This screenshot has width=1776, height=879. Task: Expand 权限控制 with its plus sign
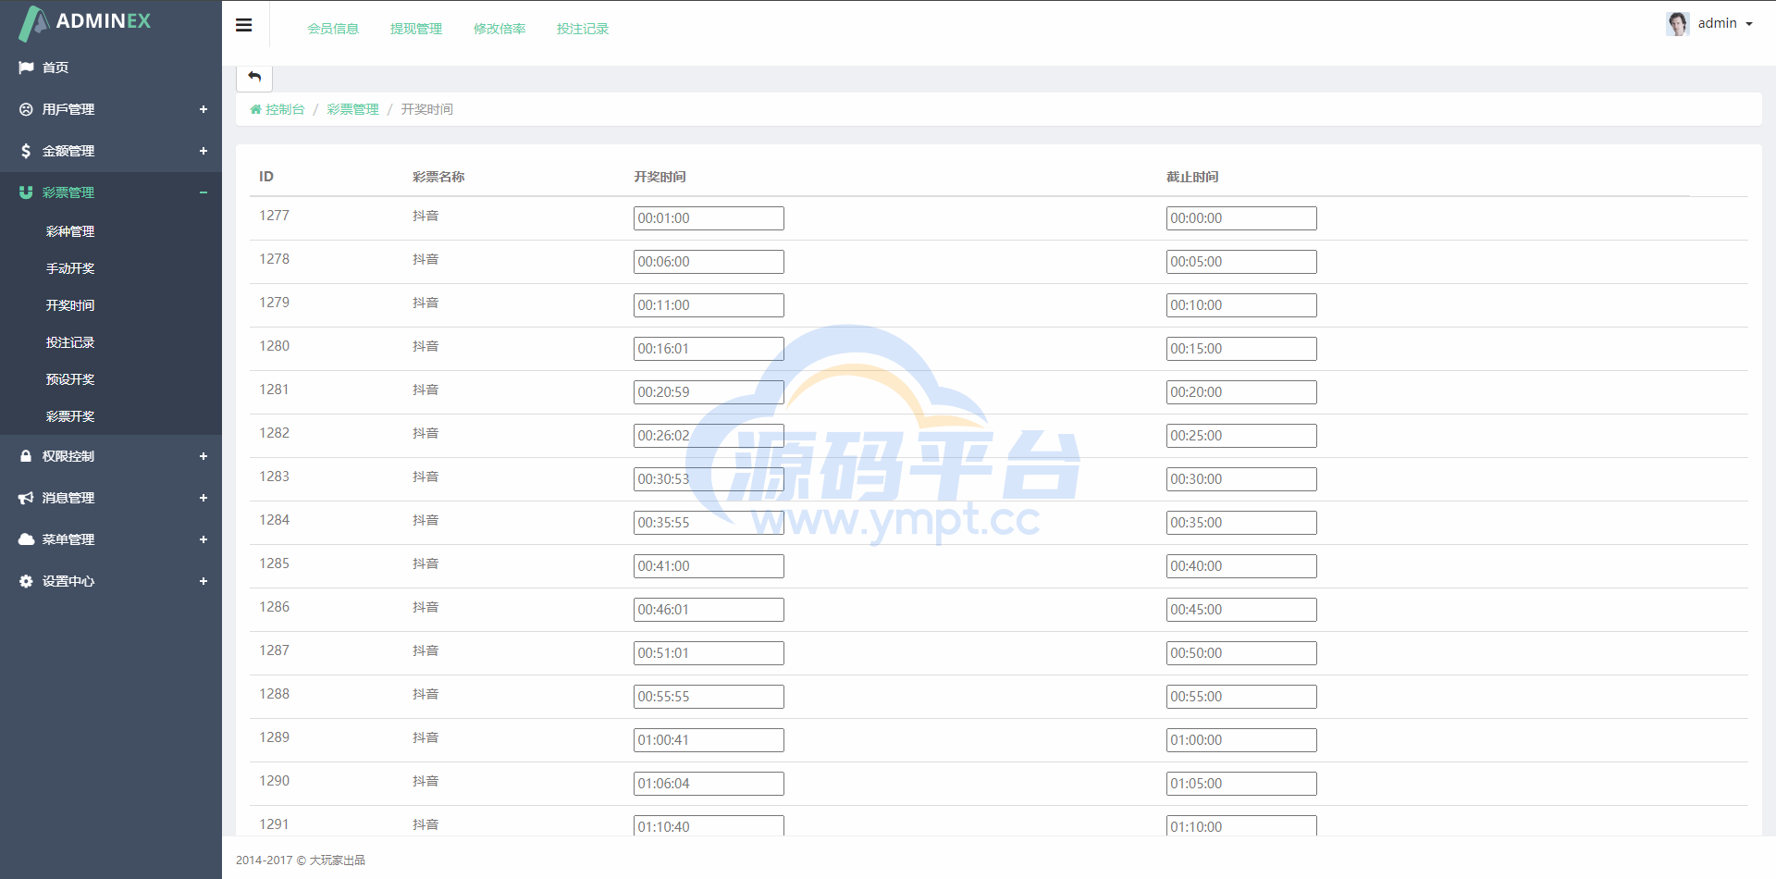[x=203, y=456]
